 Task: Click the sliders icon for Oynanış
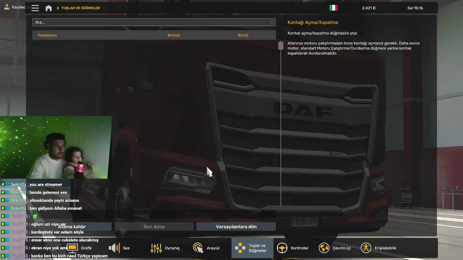(x=156, y=248)
